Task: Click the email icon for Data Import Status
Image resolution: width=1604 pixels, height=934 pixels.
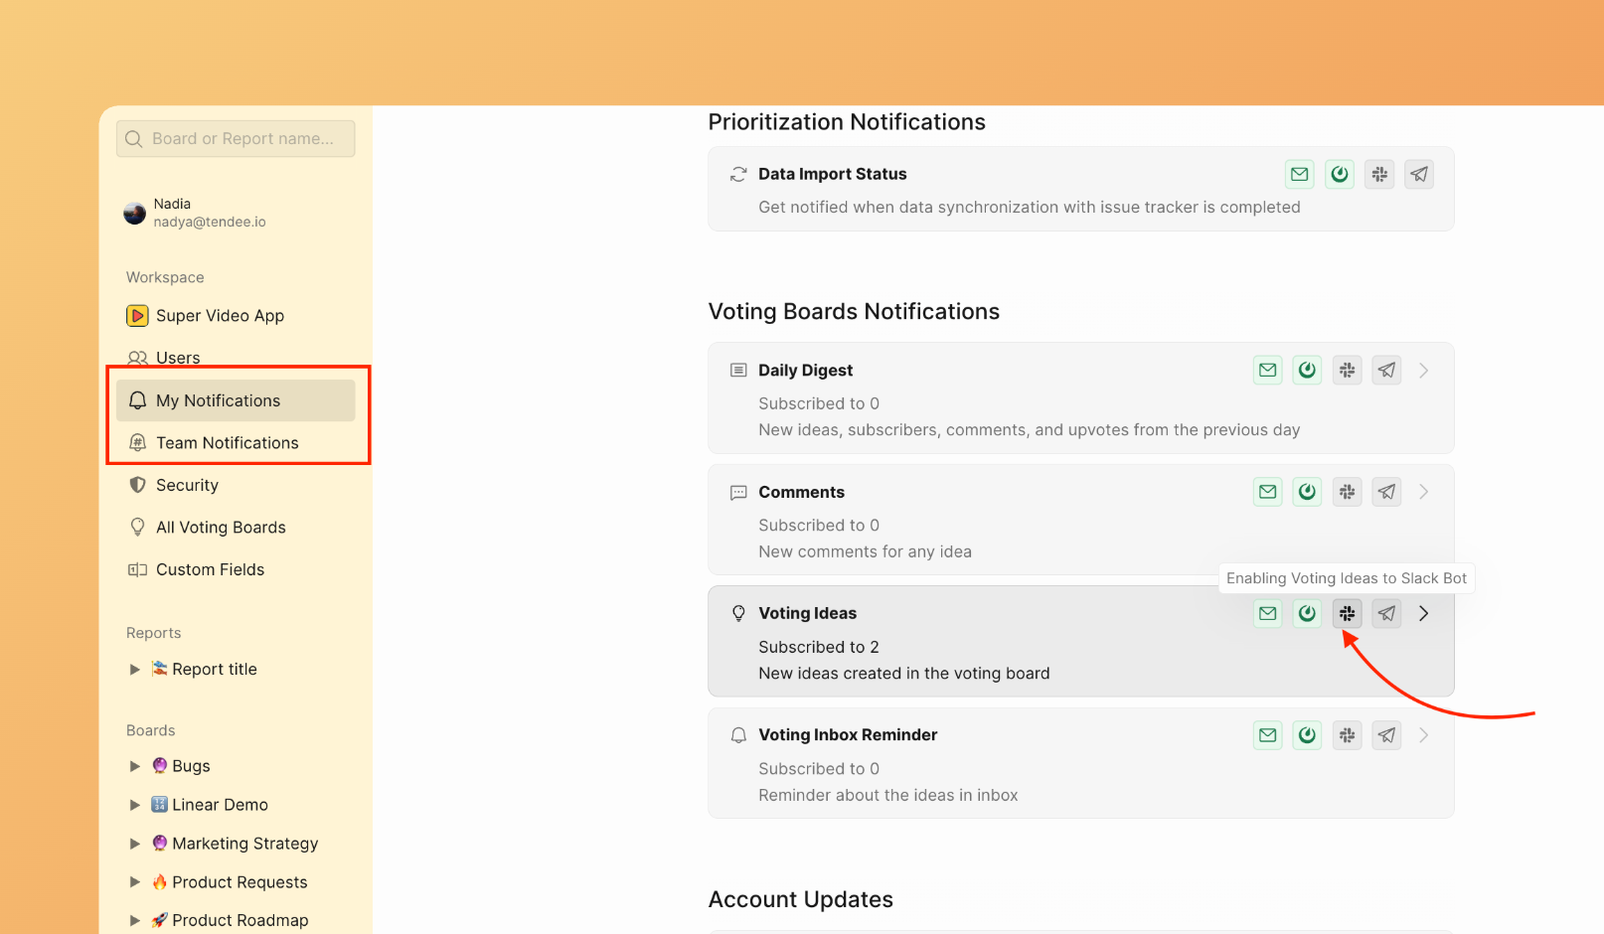Action: [1299, 174]
